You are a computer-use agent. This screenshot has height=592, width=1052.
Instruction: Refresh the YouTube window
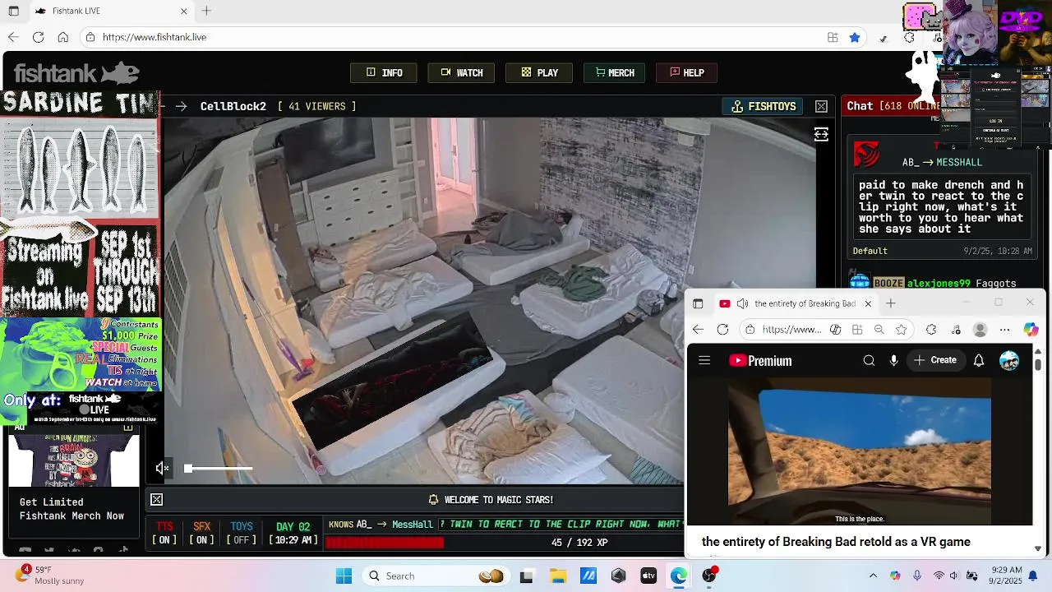[x=722, y=330]
